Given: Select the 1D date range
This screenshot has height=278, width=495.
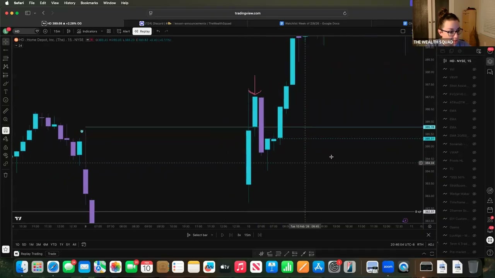Looking at the screenshot, I should (17, 244).
